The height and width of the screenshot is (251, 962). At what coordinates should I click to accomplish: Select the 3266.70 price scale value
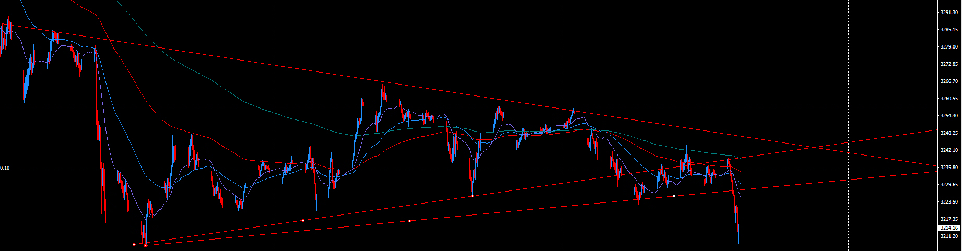point(948,81)
